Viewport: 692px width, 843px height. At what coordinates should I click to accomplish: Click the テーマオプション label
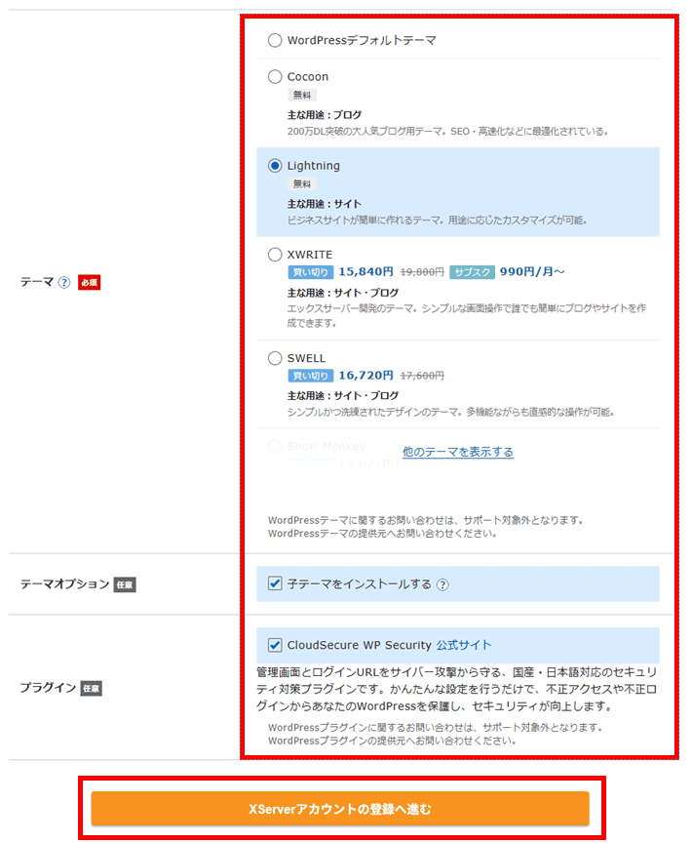click(x=65, y=583)
